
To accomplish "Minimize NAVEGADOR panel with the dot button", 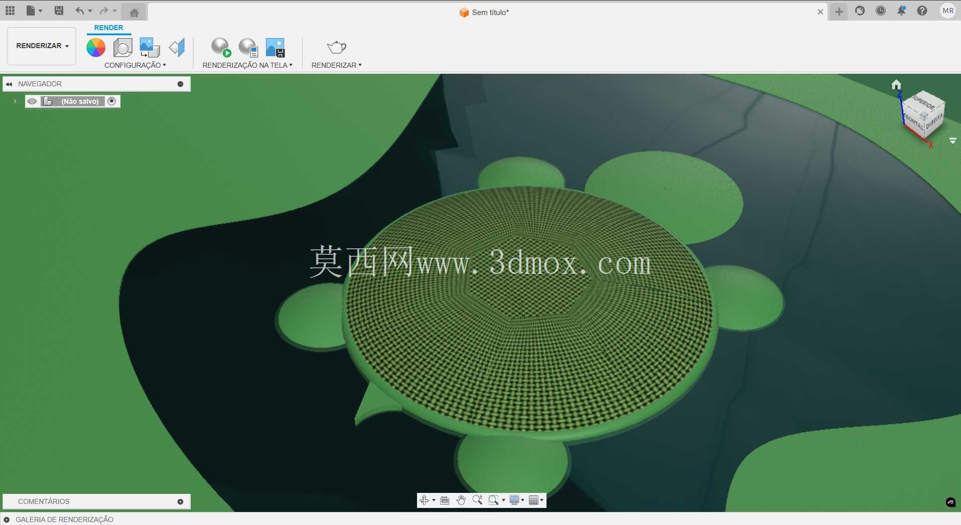I will [x=180, y=84].
